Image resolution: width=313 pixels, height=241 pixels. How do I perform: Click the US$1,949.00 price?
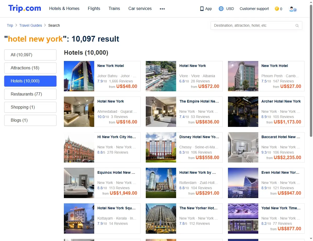[x=123, y=193]
